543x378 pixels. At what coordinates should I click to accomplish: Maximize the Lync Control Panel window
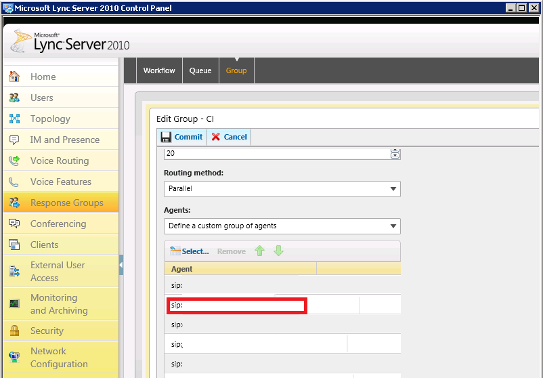click(x=522, y=8)
